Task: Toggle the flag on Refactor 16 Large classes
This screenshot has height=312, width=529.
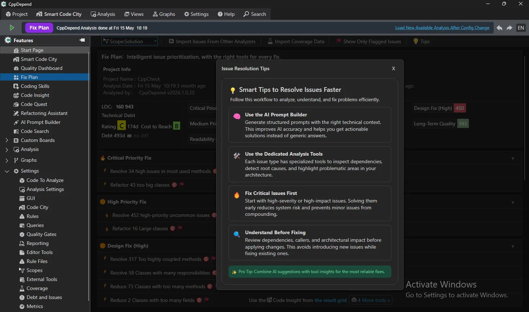Action: pyautogui.click(x=180, y=228)
